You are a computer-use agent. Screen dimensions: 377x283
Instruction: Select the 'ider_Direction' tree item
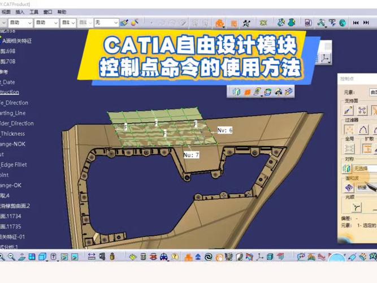pos(17,123)
